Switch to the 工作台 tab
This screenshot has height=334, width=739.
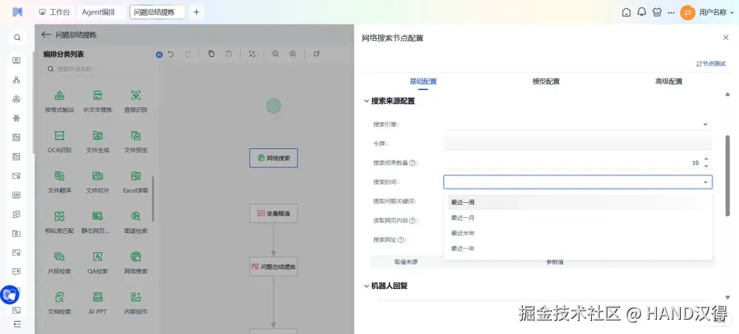pyautogui.click(x=54, y=12)
